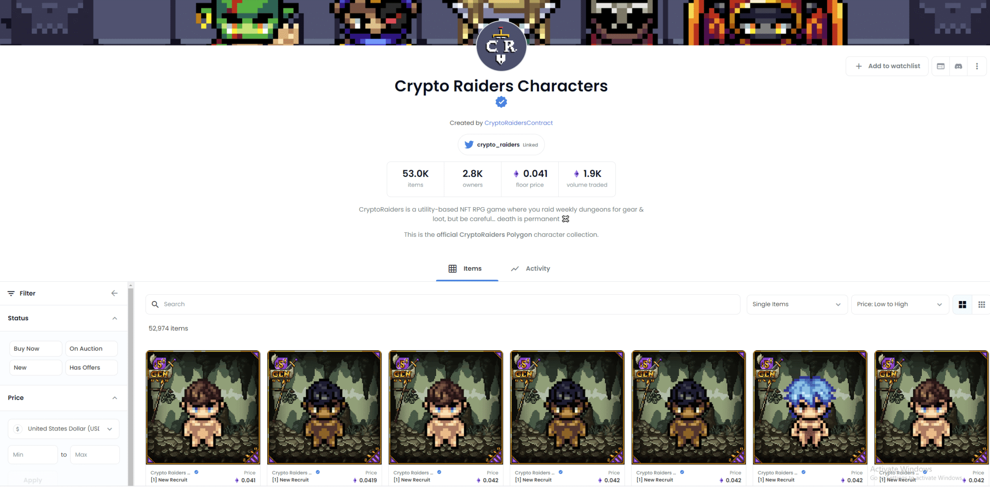Open the CryptoRaidersContract creator link
This screenshot has height=487, width=990.
[518, 123]
